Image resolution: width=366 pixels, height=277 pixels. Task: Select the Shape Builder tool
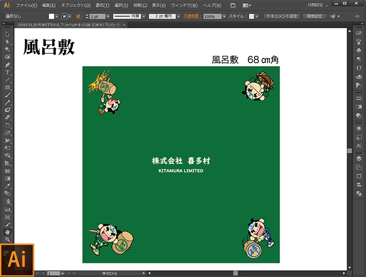click(7, 156)
